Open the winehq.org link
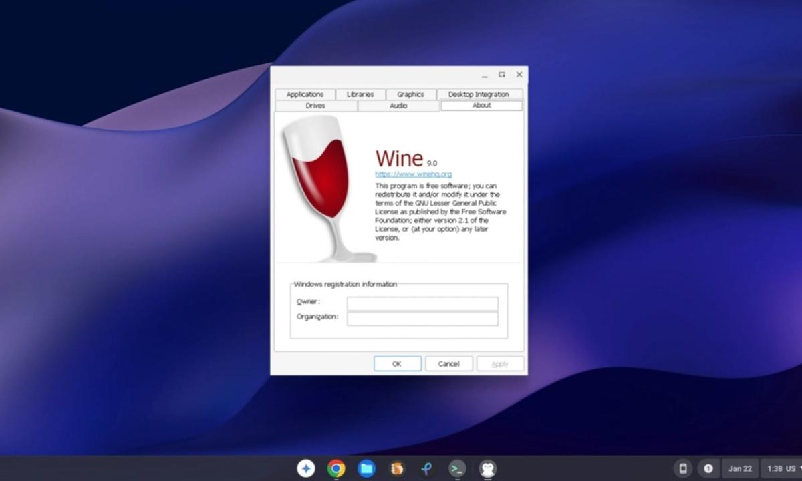 click(x=412, y=173)
